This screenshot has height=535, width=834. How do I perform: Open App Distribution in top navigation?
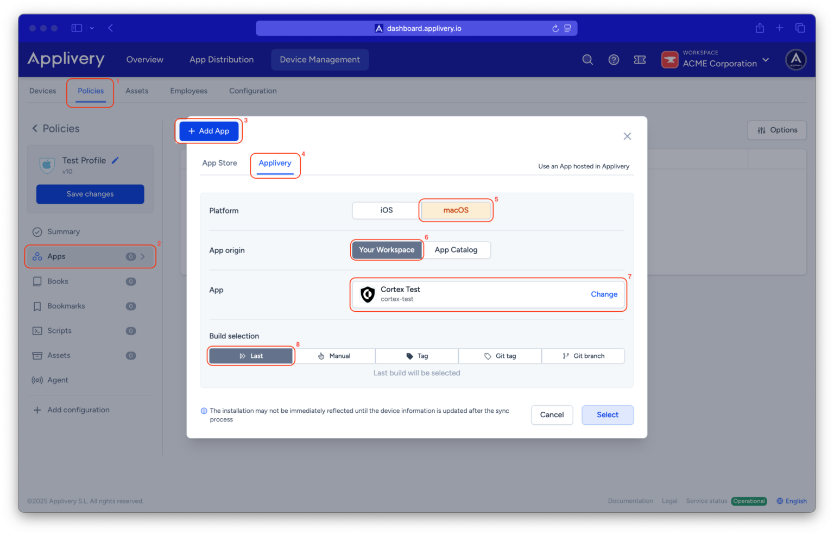pyautogui.click(x=222, y=59)
